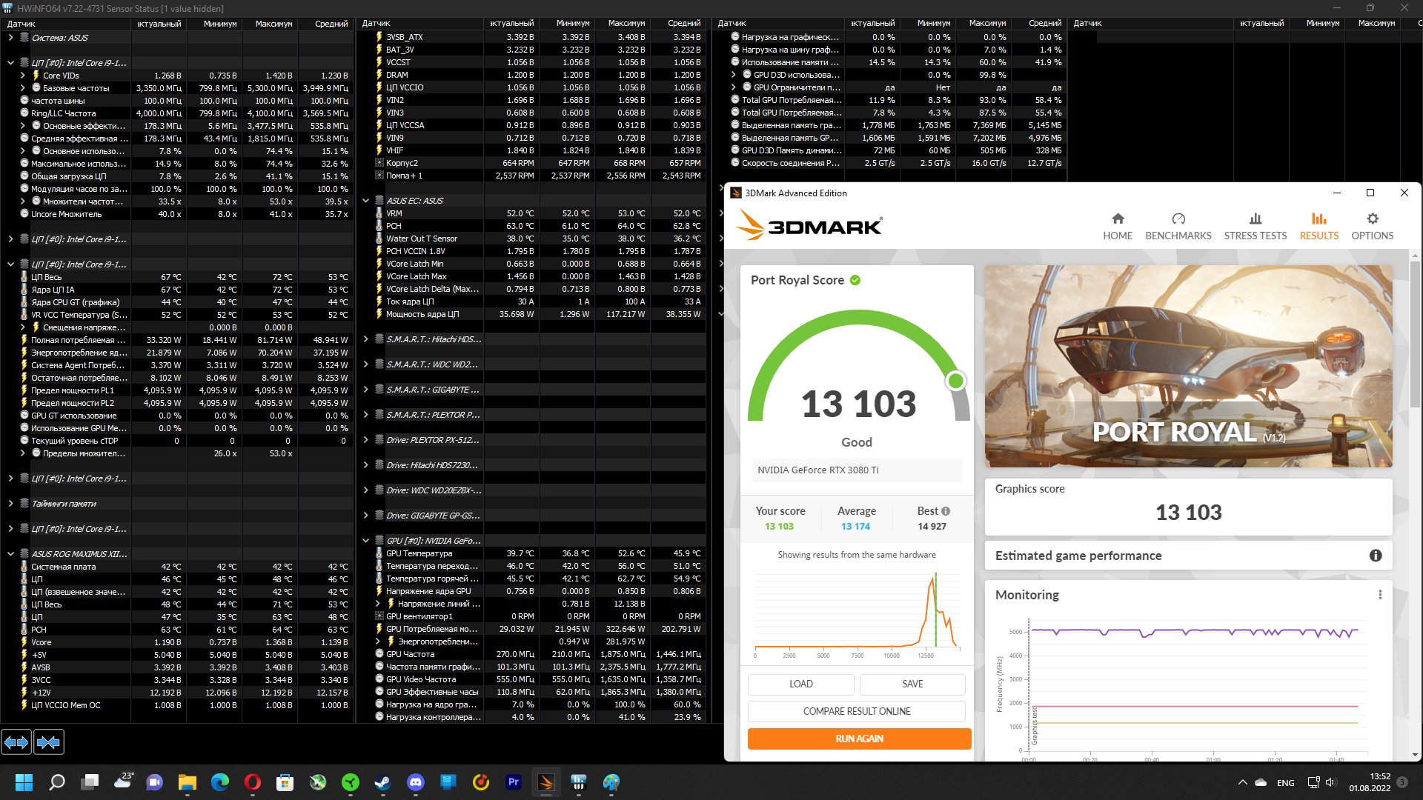Collapse the GPU [#0]: NVIDIA GeForce group

[x=365, y=541]
